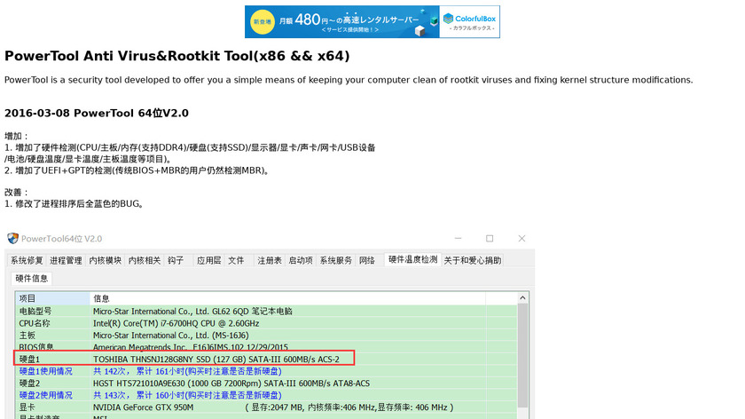745x419 pixels.
Task: Select the 硬盘2 HGST row
Action: [266, 383]
